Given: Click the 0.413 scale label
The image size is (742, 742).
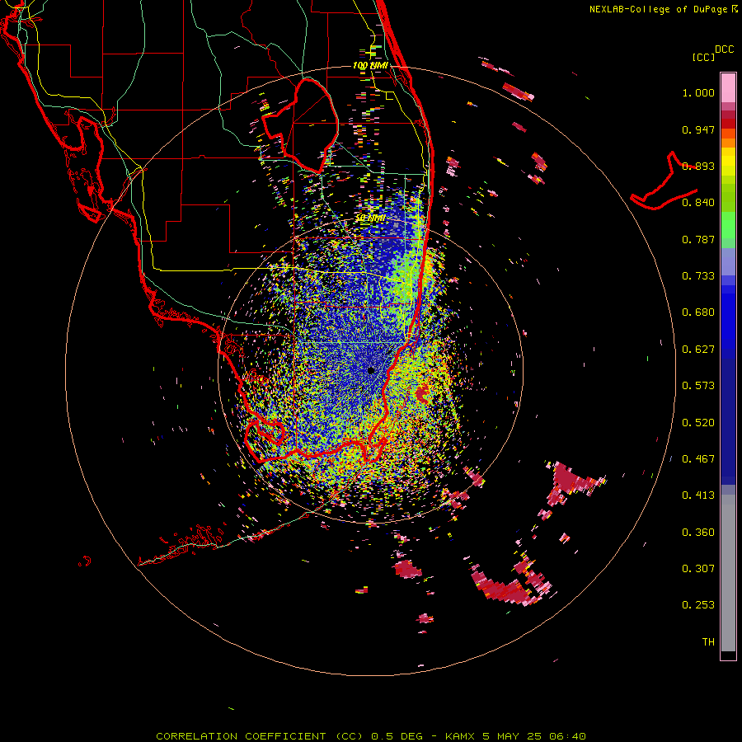Looking at the screenshot, I should [x=698, y=495].
